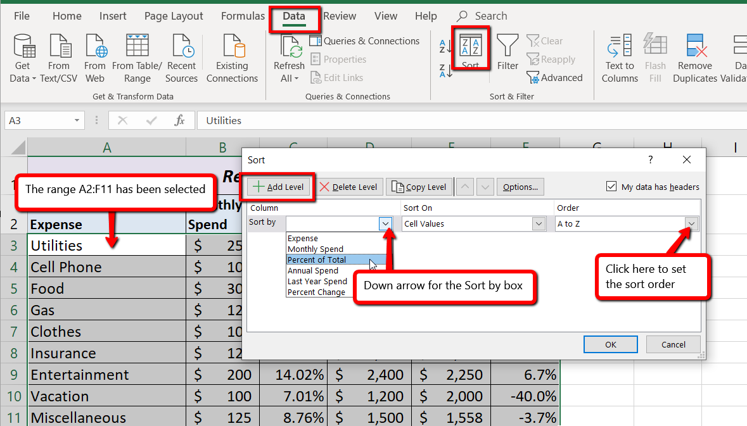
Task: Select From Table/Range
Action: [x=136, y=57]
